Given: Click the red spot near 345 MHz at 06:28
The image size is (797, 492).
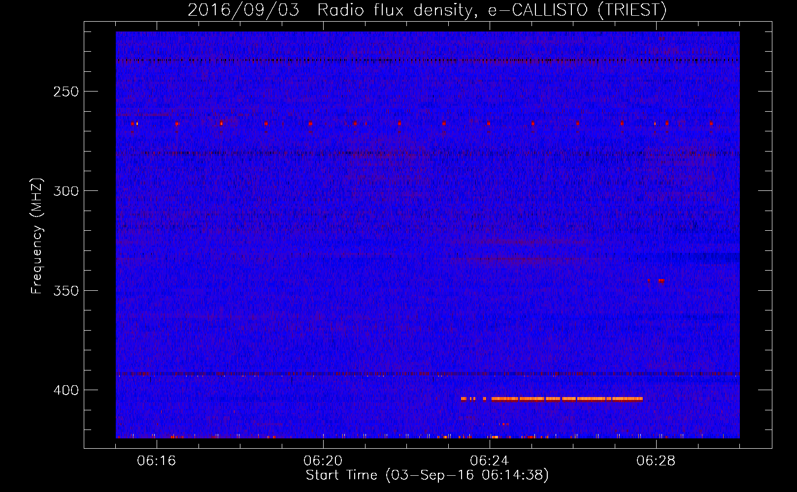Looking at the screenshot, I should click(661, 281).
